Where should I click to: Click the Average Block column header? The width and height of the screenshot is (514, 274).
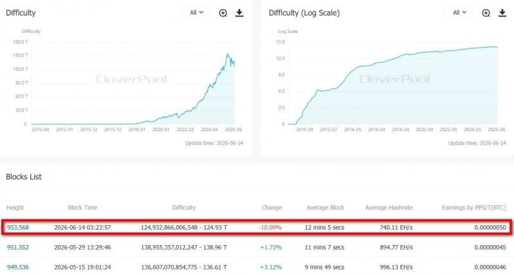pyautogui.click(x=326, y=207)
